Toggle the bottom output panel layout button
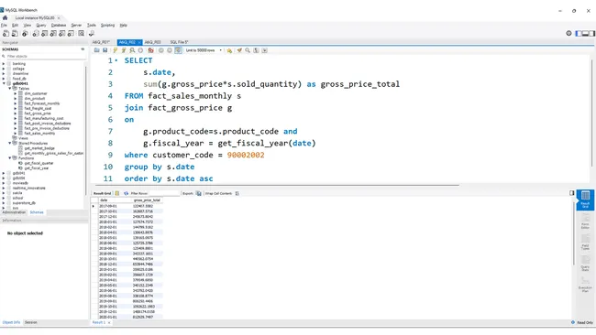The image size is (596, 335). 585,33
